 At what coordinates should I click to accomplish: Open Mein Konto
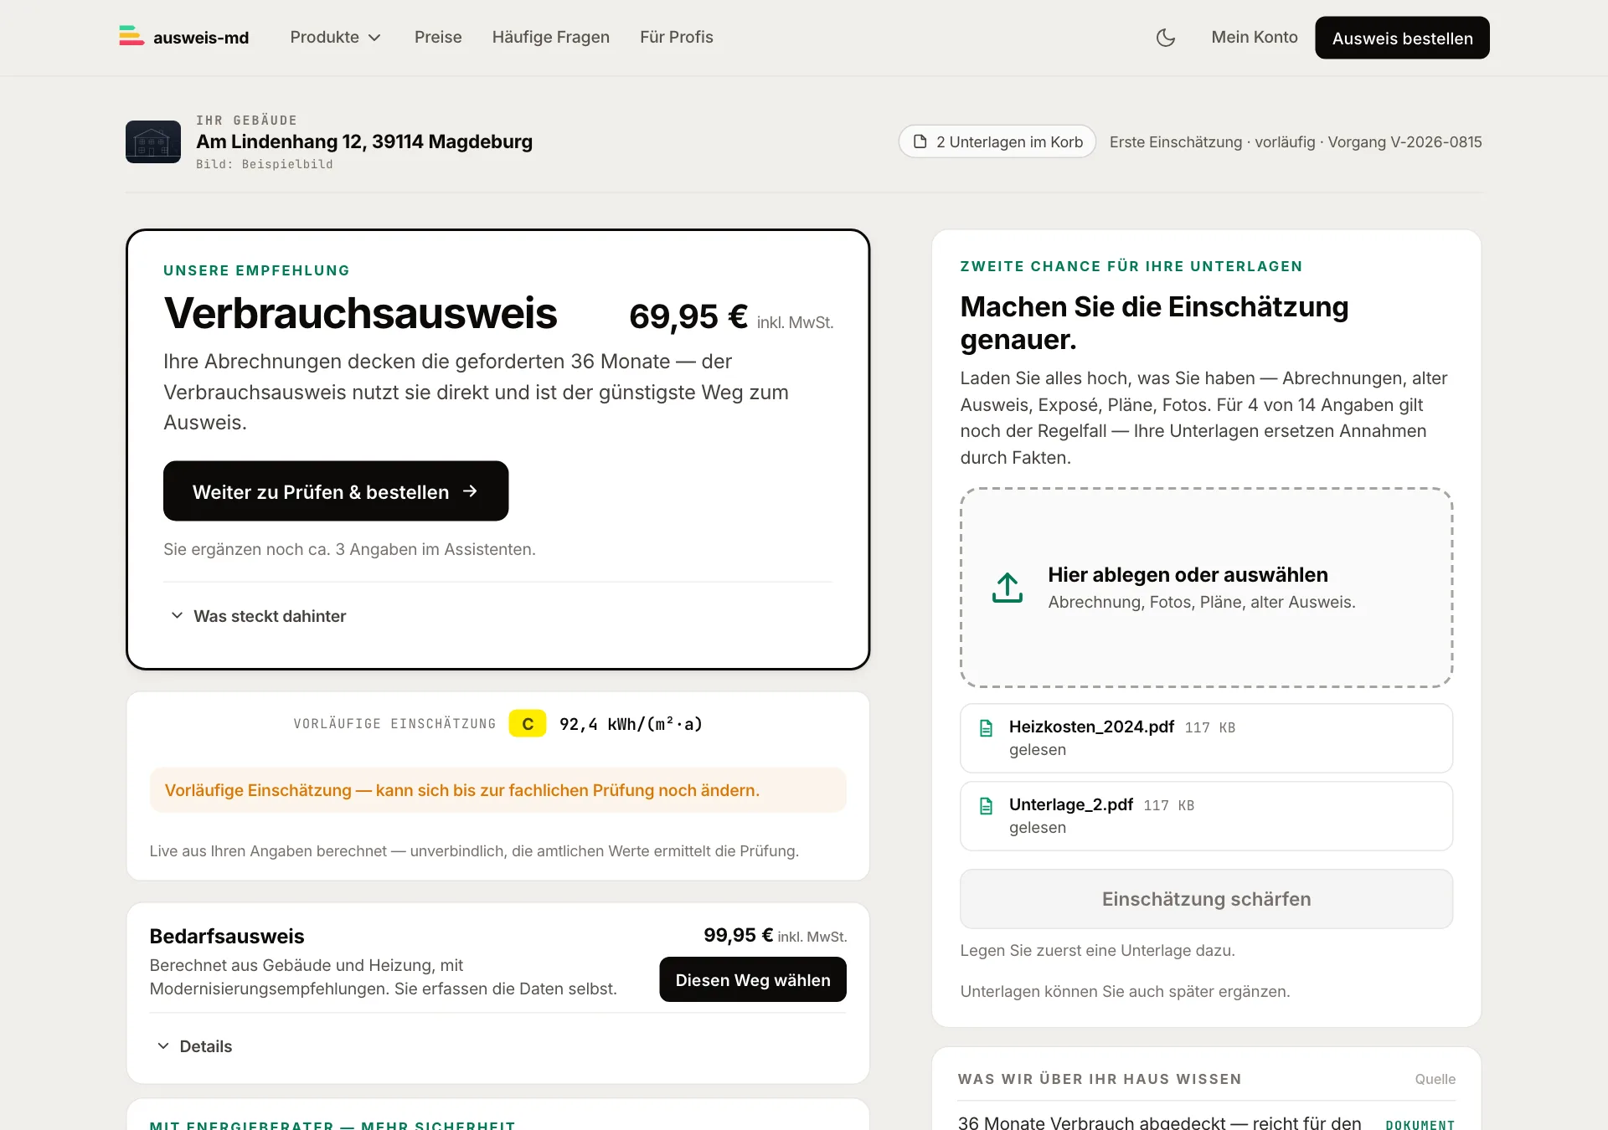click(1255, 38)
